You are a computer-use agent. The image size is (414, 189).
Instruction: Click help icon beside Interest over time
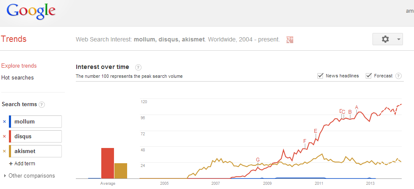(138, 67)
